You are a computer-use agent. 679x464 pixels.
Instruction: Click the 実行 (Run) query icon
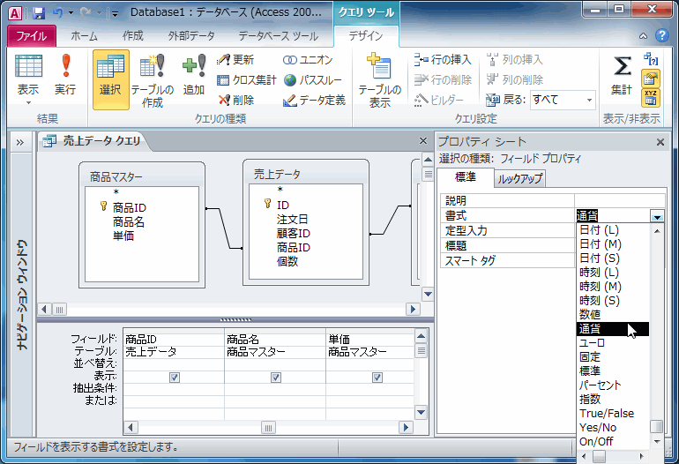pyautogui.click(x=65, y=74)
